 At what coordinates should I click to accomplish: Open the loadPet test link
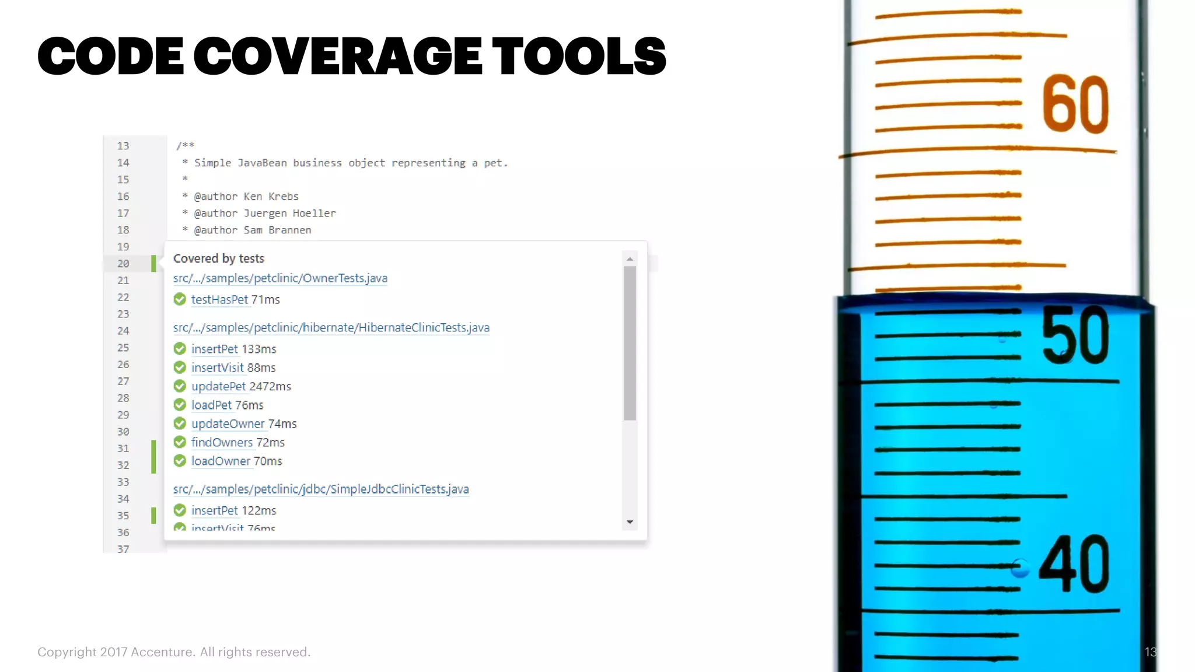(x=212, y=405)
